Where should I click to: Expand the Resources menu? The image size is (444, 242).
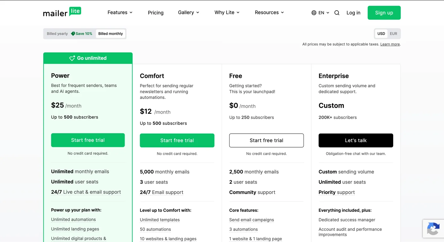point(269,12)
